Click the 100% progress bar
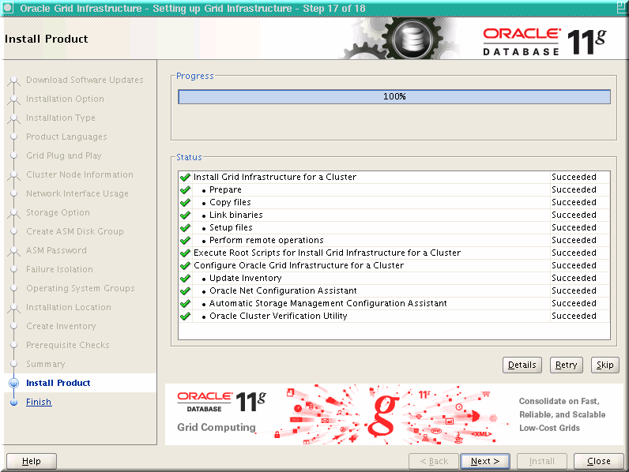This screenshot has width=629, height=472. click(x=394, y=96)
